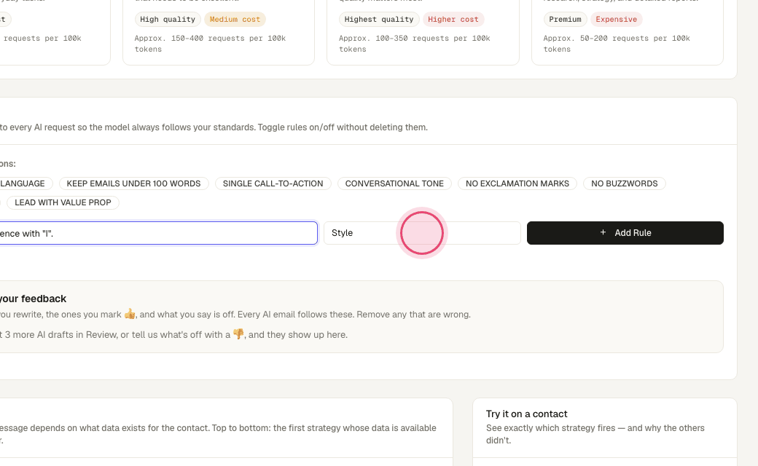
Task: Click the Approx. 150-400 requests per 100k text
Action: (x=210, y=44)
